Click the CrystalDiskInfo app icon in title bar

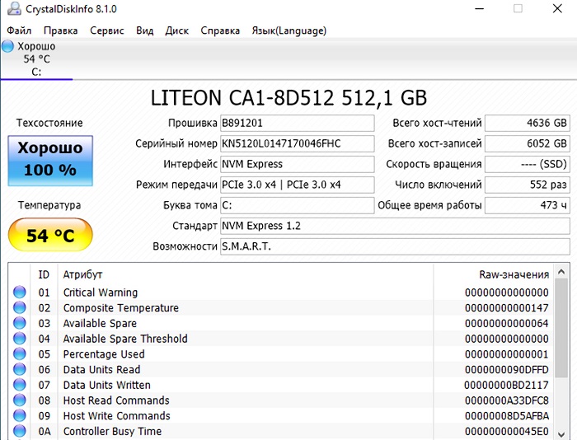pyautogui.click(x=14, y=8)
